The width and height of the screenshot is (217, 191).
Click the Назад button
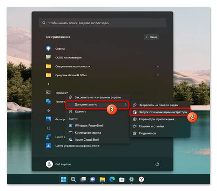tap(152, 37)
